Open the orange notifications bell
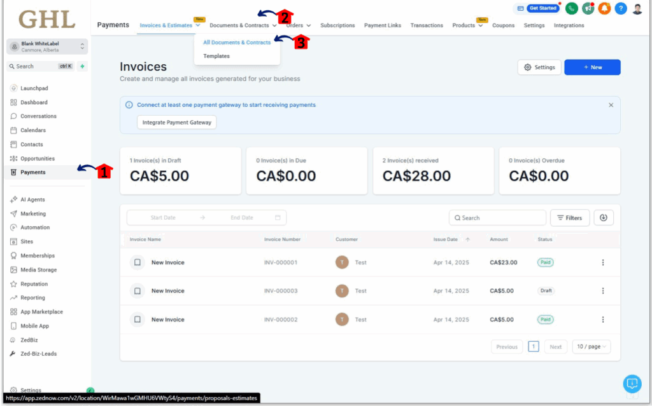This screenshot has width=652, height=406. coord(604,8)
